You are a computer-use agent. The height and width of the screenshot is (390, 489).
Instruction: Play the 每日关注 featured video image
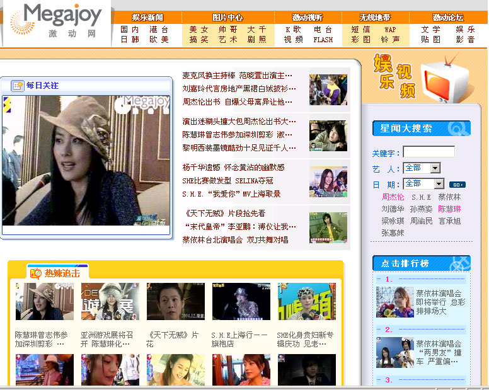point(86,161)
